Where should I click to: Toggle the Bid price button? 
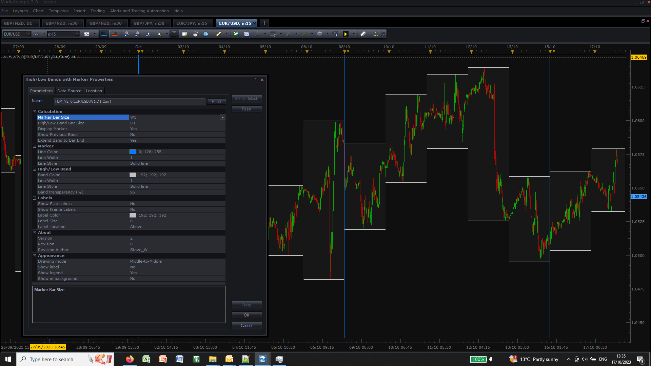coord(104,34)
